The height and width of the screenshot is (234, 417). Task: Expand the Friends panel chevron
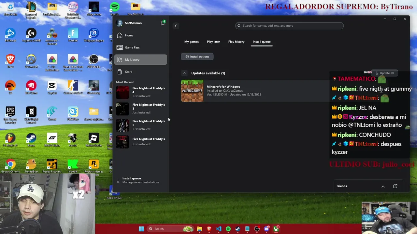click(383, 186)
